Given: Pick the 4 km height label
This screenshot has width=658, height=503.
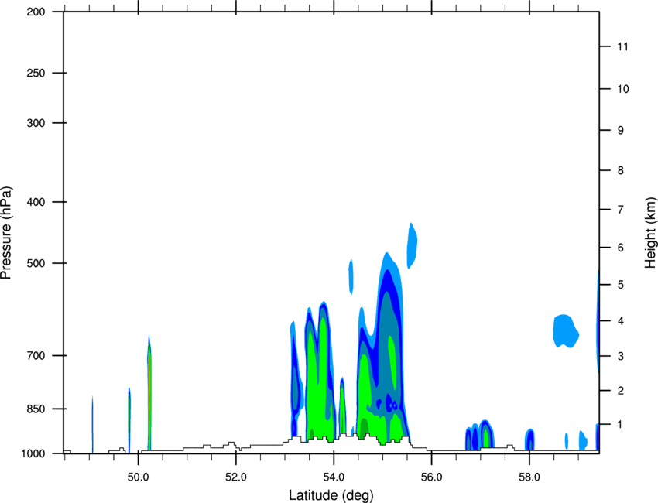Looking at the screenshot, I should (621, 321).
